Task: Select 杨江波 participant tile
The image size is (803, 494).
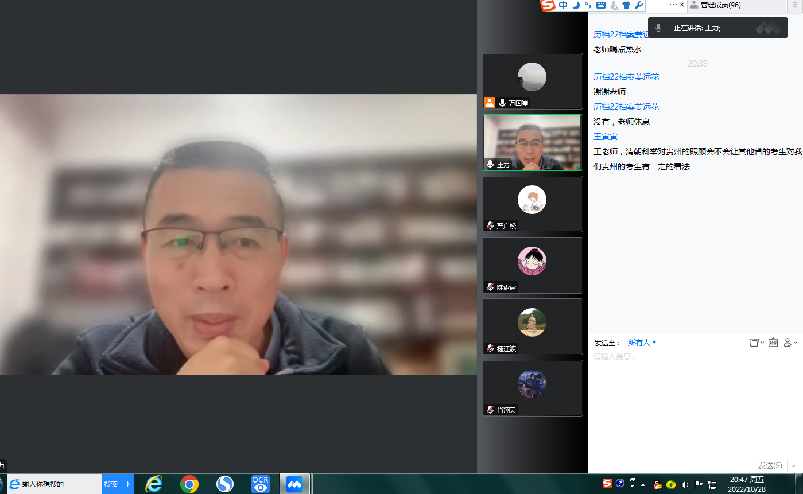Action: [x=532, y=326]
